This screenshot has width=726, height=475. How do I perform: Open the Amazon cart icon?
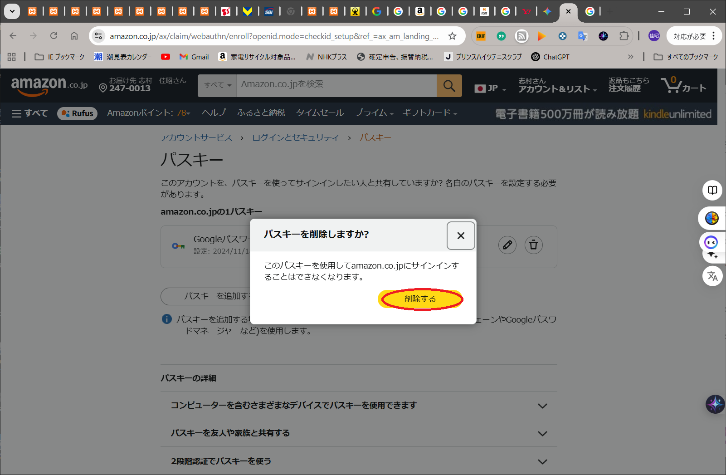pyautogui.click(x=683, y=85)
